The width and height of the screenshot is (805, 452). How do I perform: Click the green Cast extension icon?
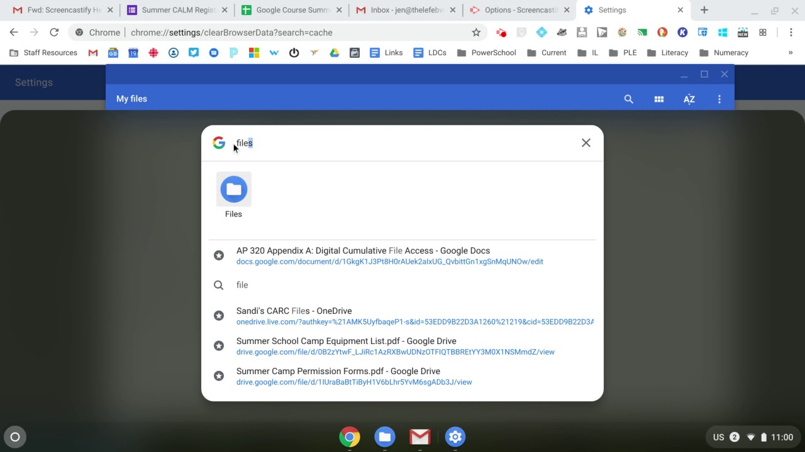pos(642,33)
